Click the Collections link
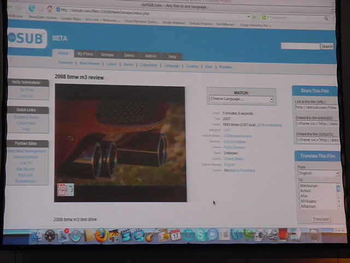Image resolution: width=350 pixels, height=263 pixels. (x=148, y=65)
